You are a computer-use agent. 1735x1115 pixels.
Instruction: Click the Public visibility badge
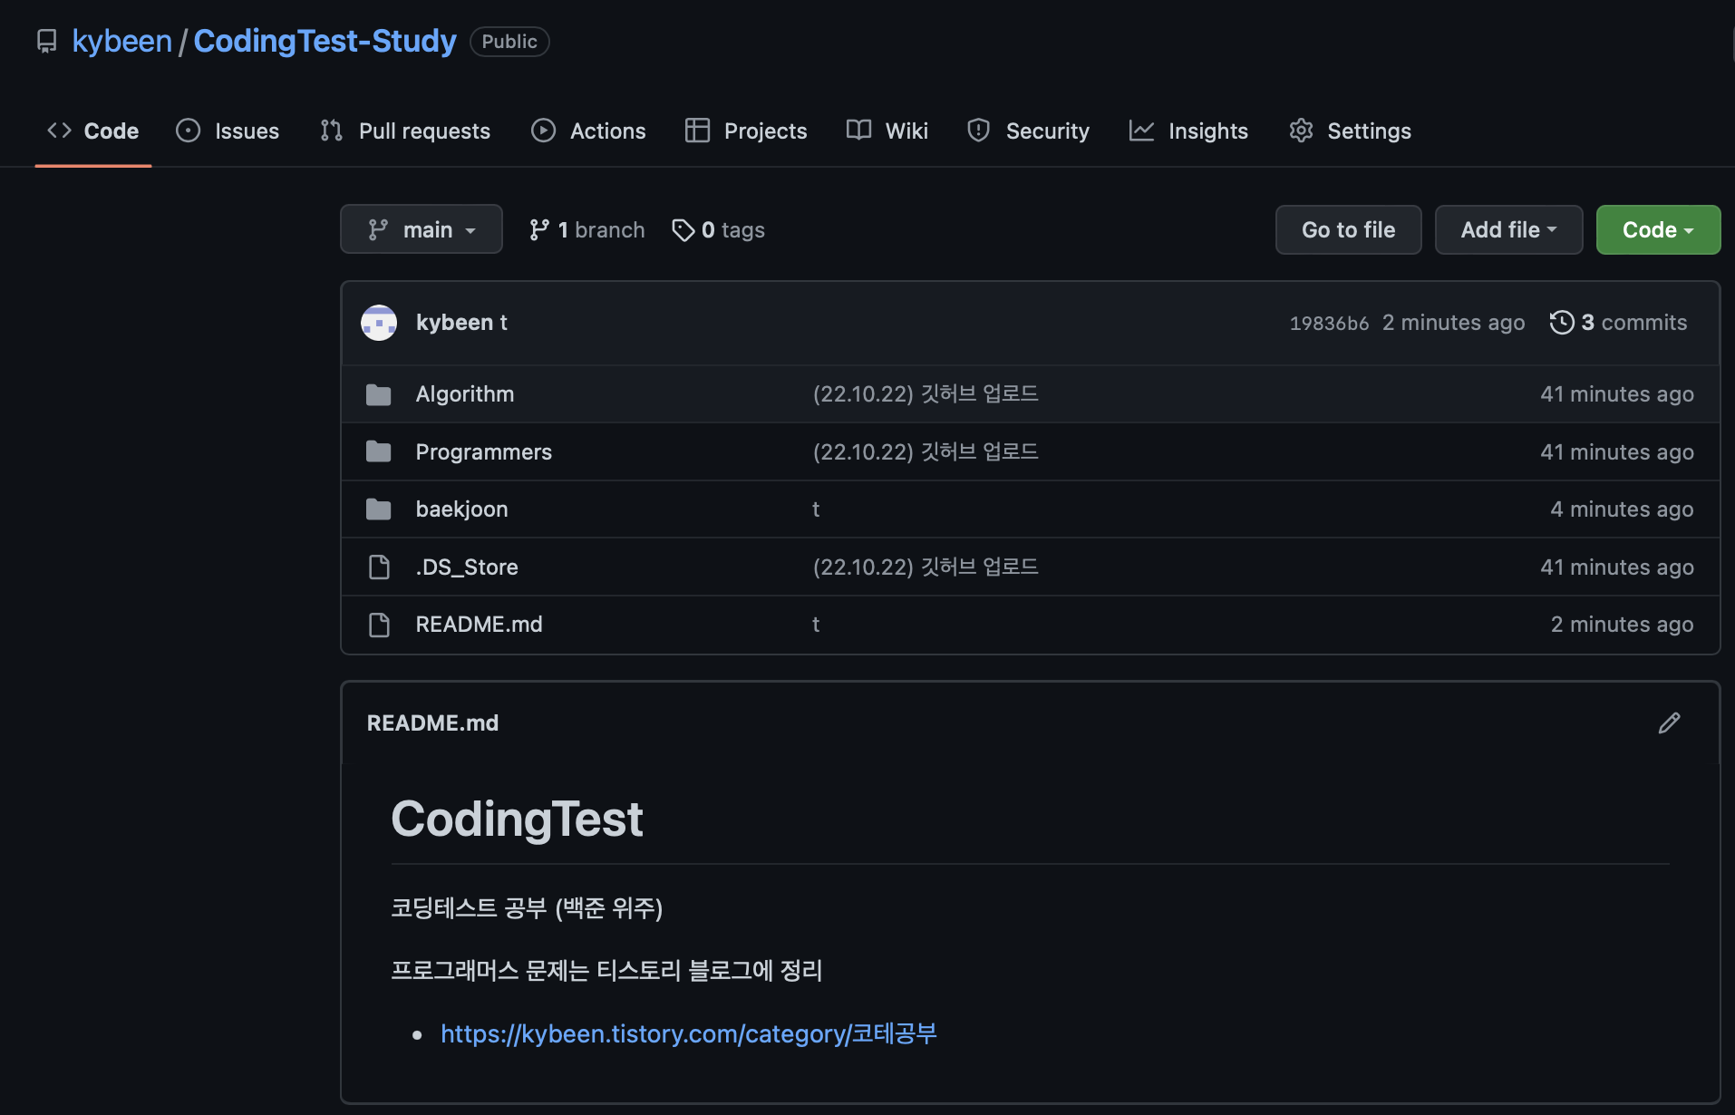coord(509,42)
